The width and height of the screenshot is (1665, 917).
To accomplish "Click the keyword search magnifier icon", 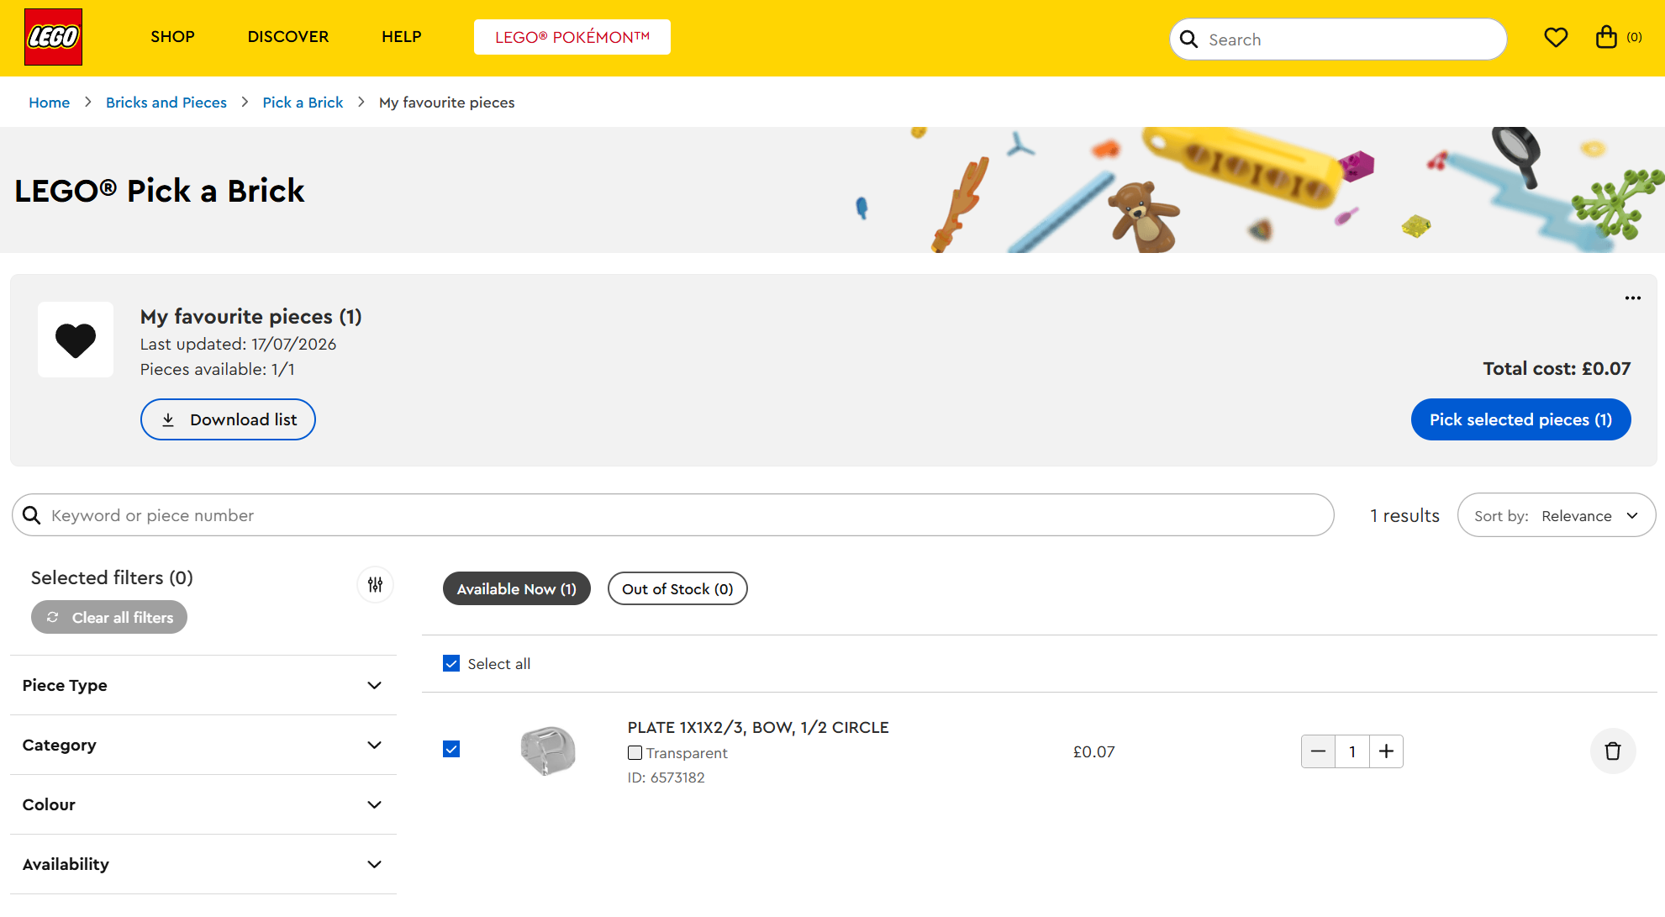I will [32, 515].
